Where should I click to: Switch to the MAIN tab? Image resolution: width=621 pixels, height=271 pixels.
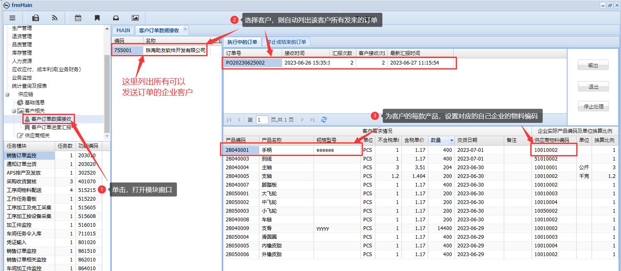point(123,30)
